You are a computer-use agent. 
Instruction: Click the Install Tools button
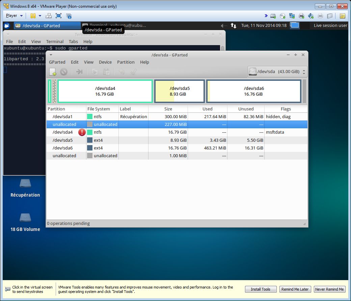pos(261,289)
